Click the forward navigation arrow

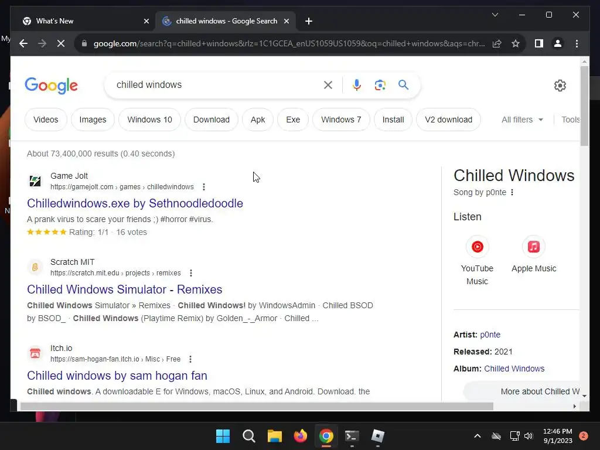coord(42,43)
